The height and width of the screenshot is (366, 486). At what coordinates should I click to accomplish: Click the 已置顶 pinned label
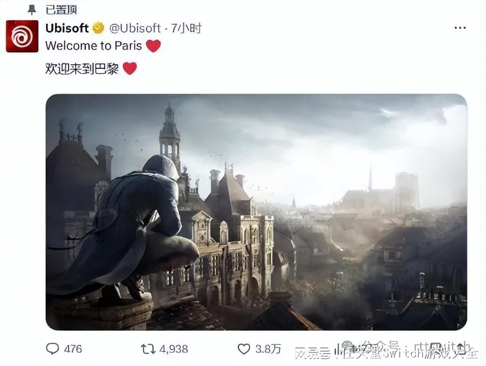click(x=61, y=10)
